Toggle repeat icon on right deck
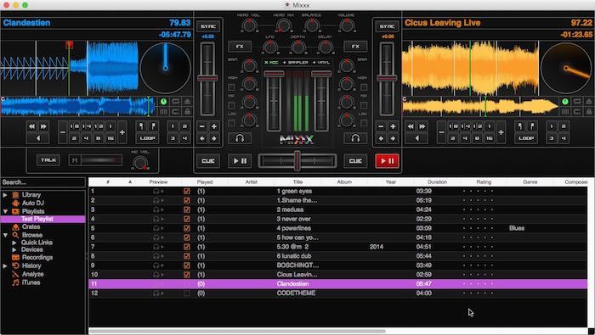Viewport: 595px width, 335px height. [x=577, y=102]
